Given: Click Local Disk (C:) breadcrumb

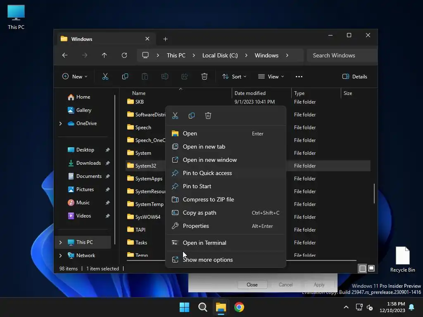Looking at the screenshot, I should (x=220, y=55).
